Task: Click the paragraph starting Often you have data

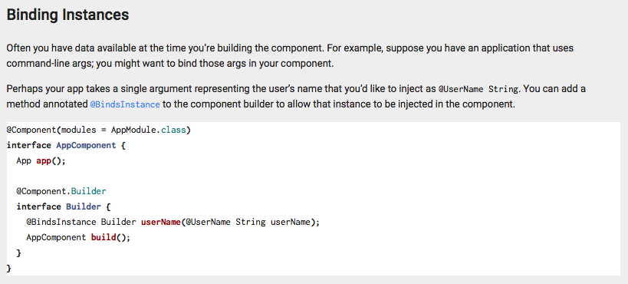Action: (290, 56)
